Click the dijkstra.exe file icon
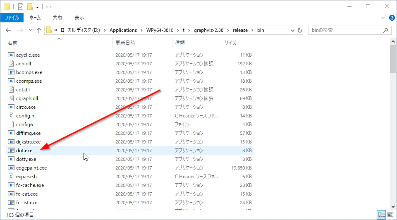 pos(11,142)
